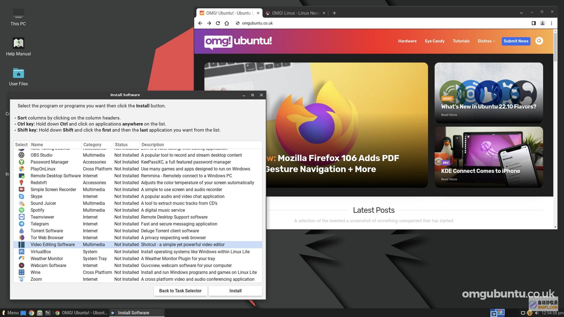Click the OBS Studio icon in the software list
The height and width of the screenshot is (317, 564).
point(21,155)
